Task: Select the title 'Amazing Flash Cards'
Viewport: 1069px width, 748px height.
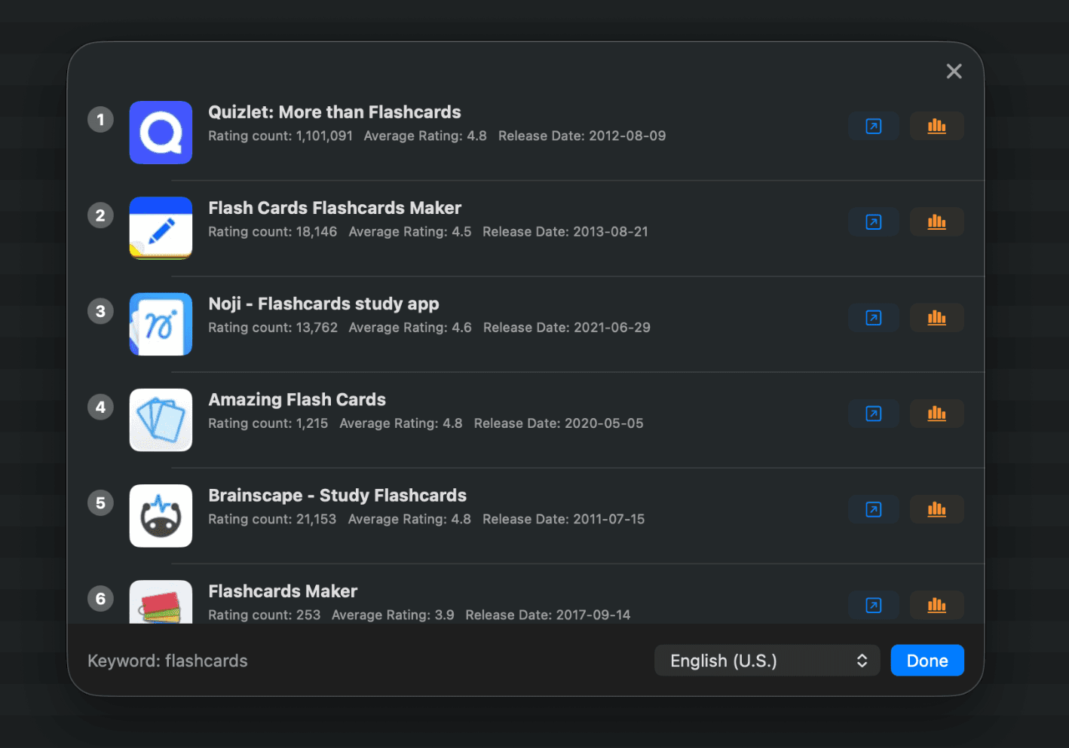Action: pyautogui.click(x=297, y=399)
